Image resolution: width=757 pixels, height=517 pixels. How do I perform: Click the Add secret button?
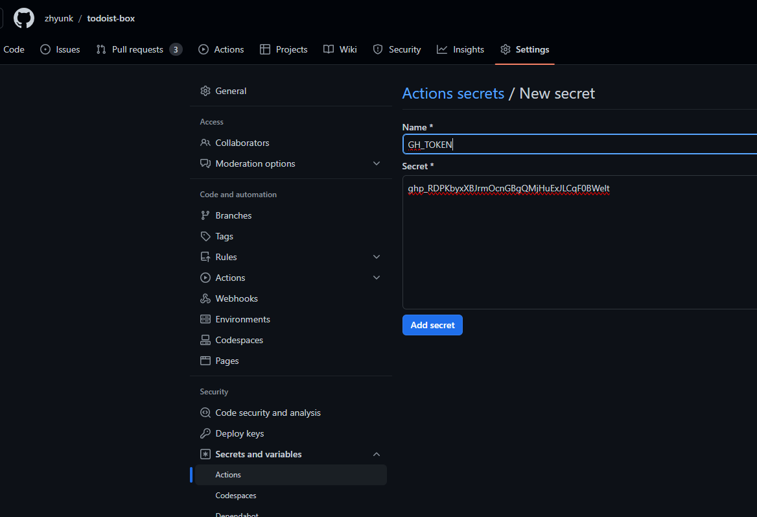[432, 325]
